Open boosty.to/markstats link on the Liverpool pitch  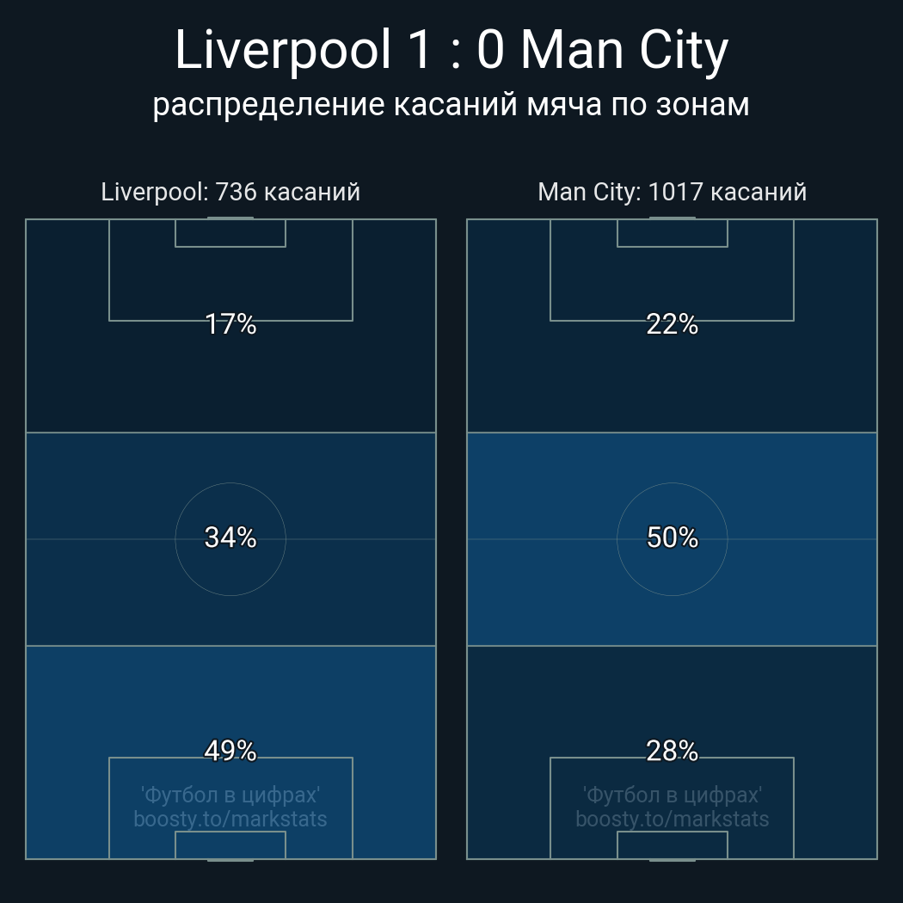pyautogui.click(x=230, y=819)
